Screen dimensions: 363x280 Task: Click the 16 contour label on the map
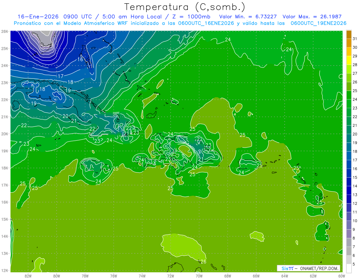click(80, 60)
